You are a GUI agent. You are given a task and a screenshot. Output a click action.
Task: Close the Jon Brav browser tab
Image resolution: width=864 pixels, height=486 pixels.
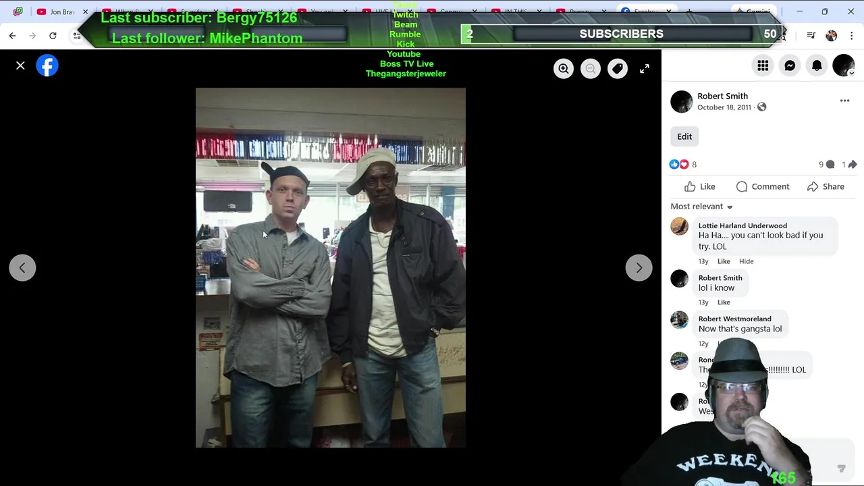click(86, 11)
